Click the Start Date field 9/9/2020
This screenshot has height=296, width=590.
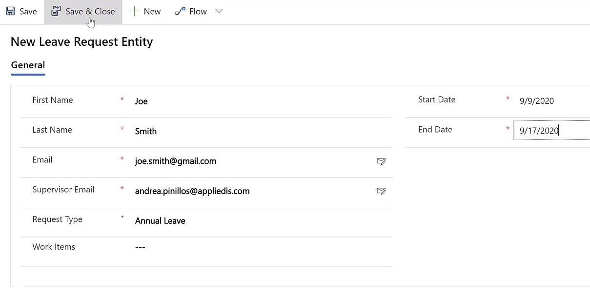pyautogui.click(x=551, y=101)
